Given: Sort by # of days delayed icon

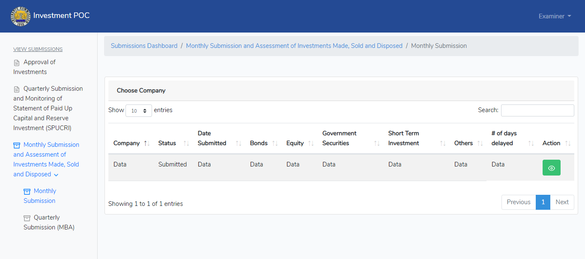Looking at the screenshot, I should pyautogui.click(x=531, y=143).
